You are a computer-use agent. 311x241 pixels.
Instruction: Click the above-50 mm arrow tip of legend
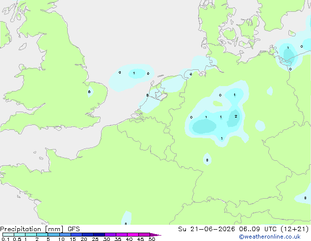coord(155,235)
